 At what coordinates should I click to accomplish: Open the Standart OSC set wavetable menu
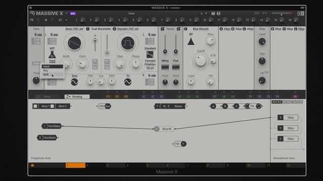point(128,29)
